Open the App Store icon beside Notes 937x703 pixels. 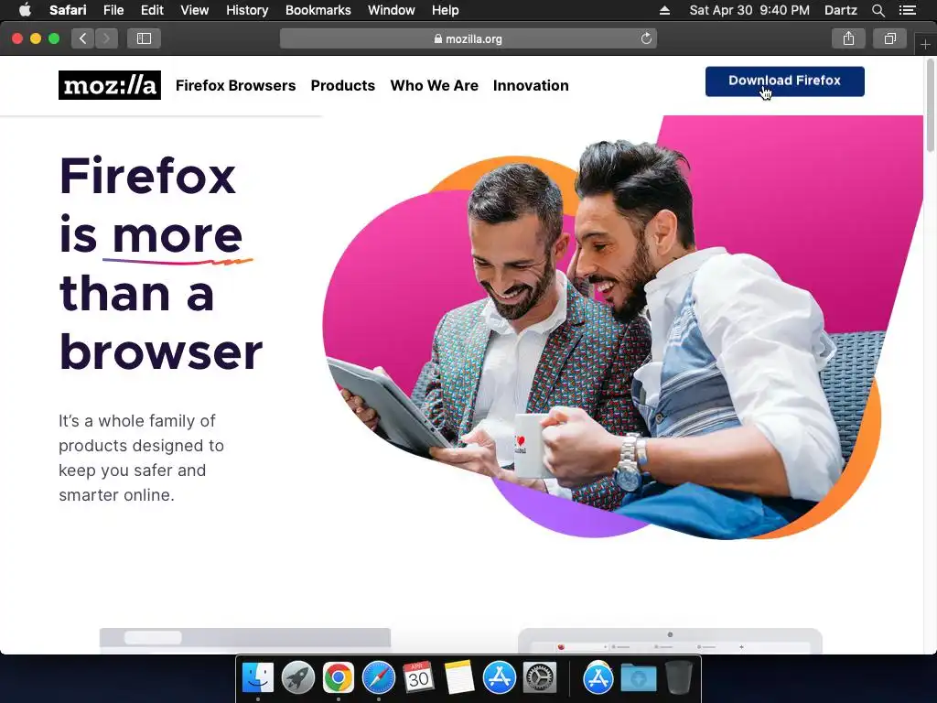499,678
